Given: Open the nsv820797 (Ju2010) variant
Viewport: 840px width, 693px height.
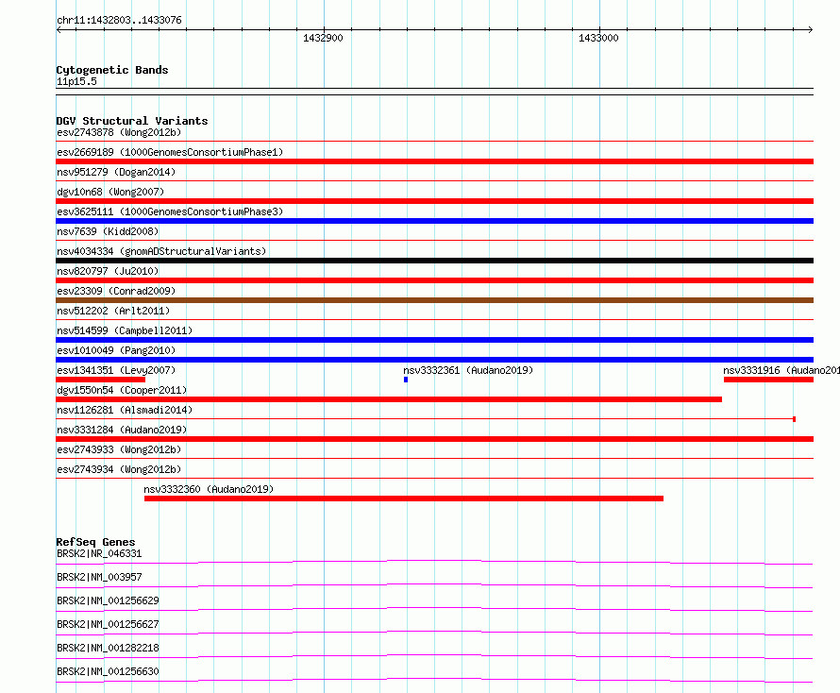Looking at the screenshot, I should point(108,271).
